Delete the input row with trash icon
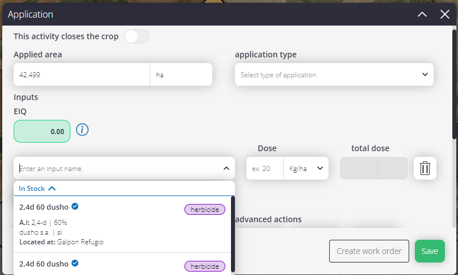The image size is (458, 275). pos(425,168)
